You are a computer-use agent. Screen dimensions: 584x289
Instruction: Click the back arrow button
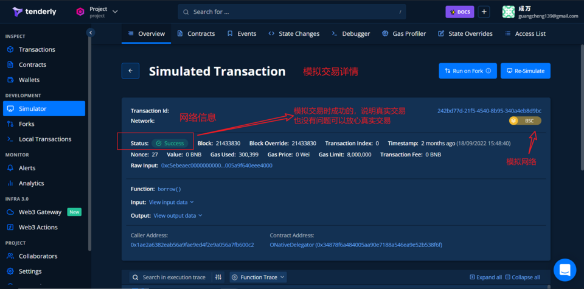tap(130, 71)
